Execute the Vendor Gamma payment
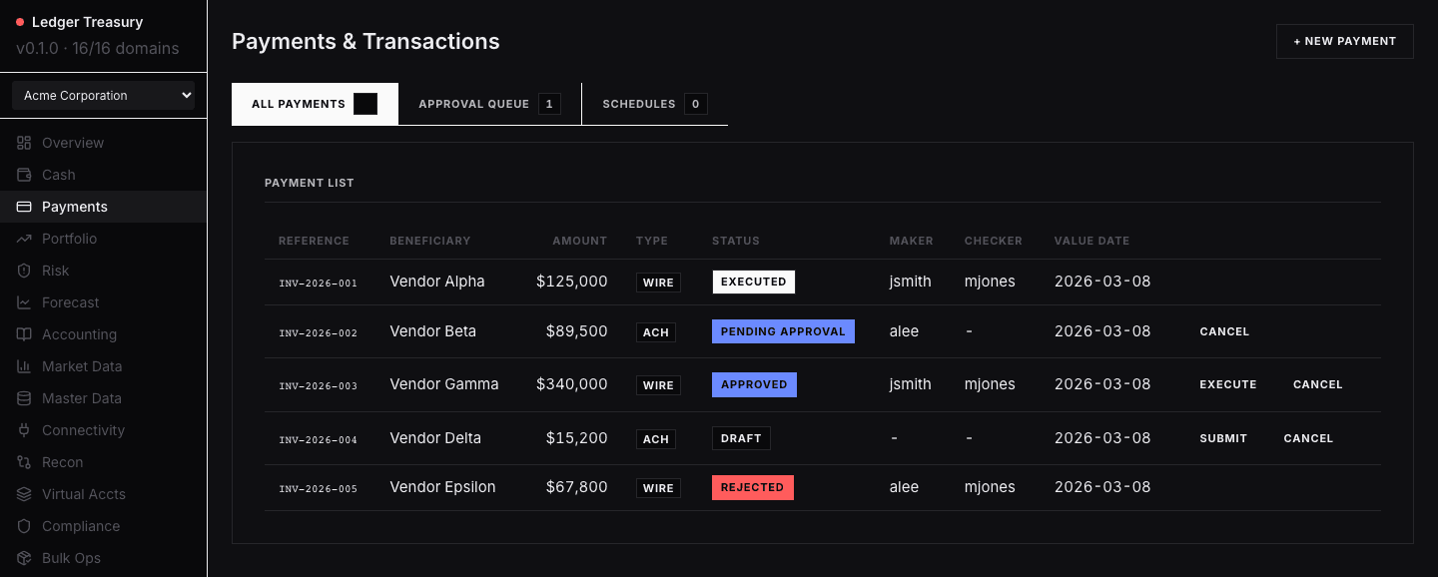Viewport: 1438px width, 577px height. pyautogui.click(x=1228, y=384)
